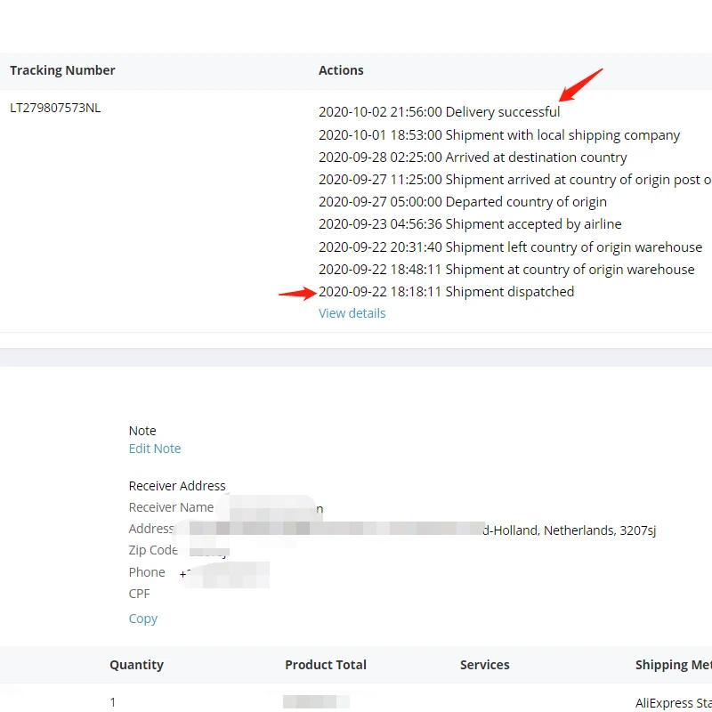Select the Arrived at destination country entry
The image size is (712, 712).
[473, 158]
